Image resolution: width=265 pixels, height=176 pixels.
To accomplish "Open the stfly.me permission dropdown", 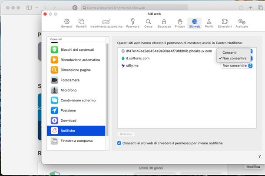I will tap(237, 65).
